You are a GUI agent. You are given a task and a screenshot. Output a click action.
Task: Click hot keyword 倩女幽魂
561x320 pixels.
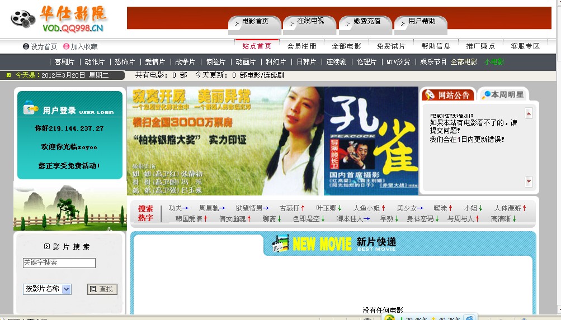coord(232,218)
